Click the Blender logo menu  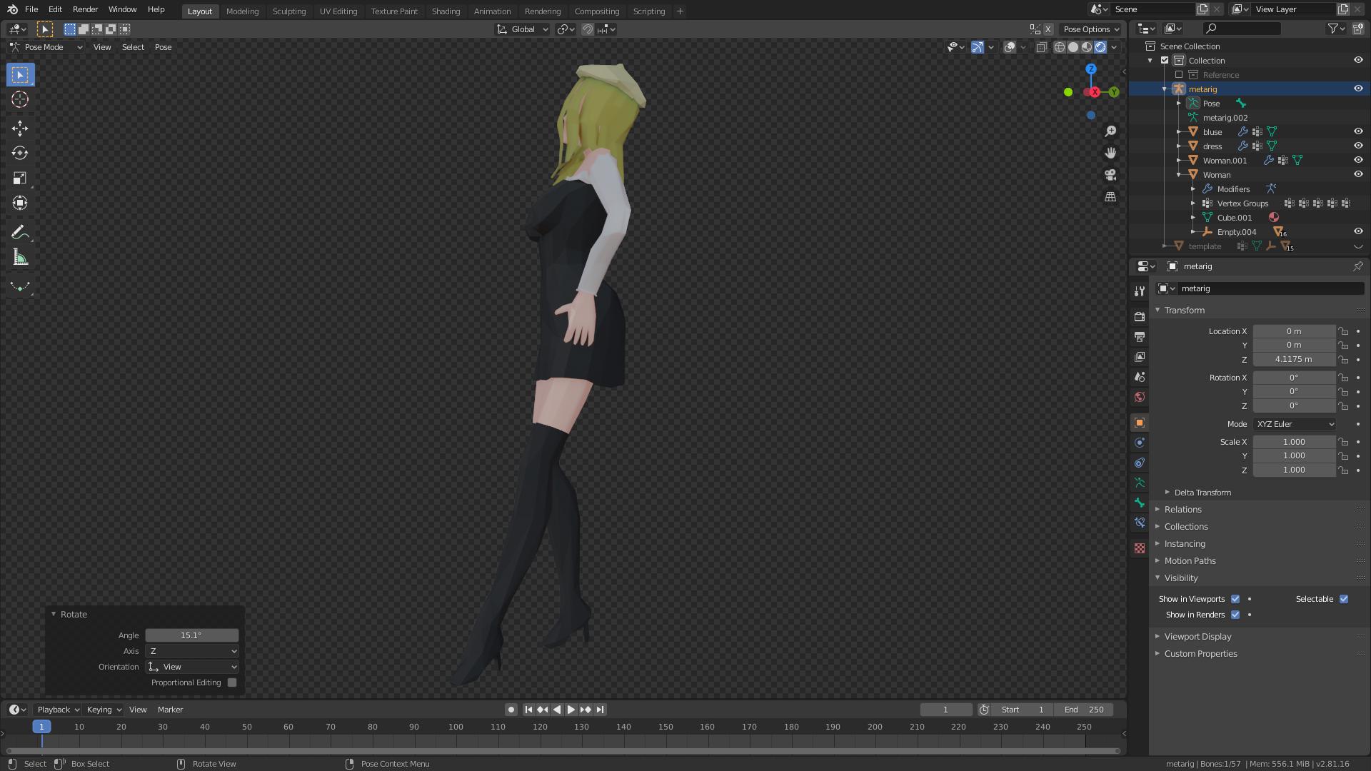click(12, 9)
